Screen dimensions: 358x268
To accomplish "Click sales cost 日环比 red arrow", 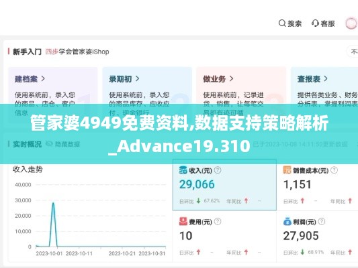I will (302, 201).
